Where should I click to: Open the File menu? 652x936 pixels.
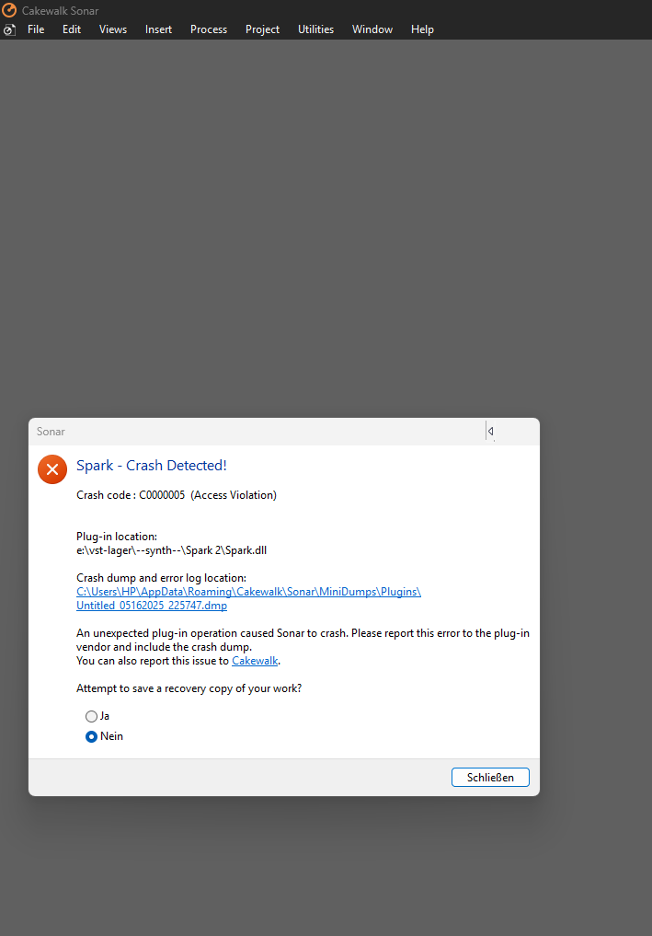tap(36, 29)
